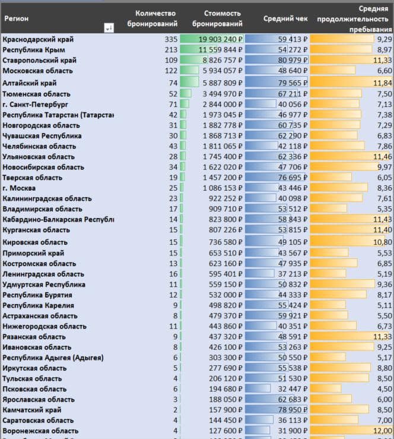
Task: Click the Кабардино-Балкарская Республика cell
Action: (58, 219)
